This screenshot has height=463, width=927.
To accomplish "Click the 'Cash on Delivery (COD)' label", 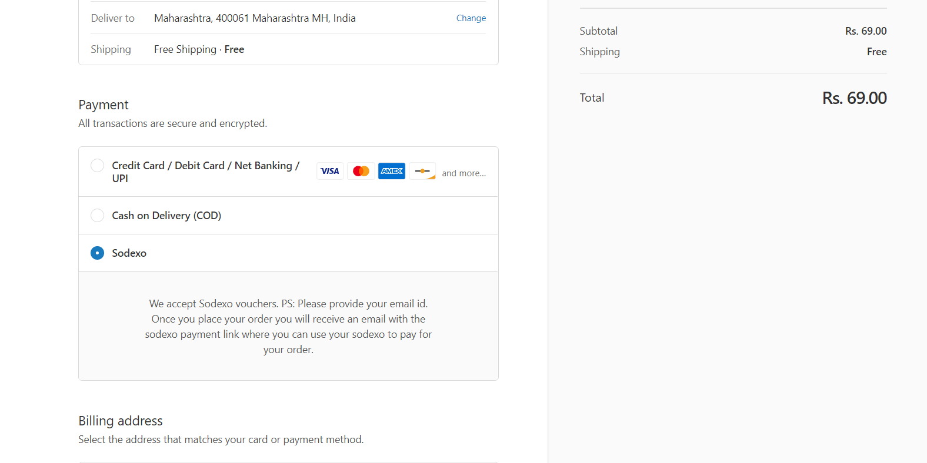I will coord(166,216).
